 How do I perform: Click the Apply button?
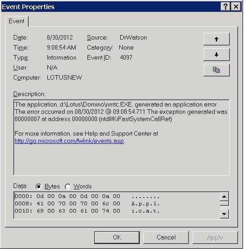tap(215, 238)
